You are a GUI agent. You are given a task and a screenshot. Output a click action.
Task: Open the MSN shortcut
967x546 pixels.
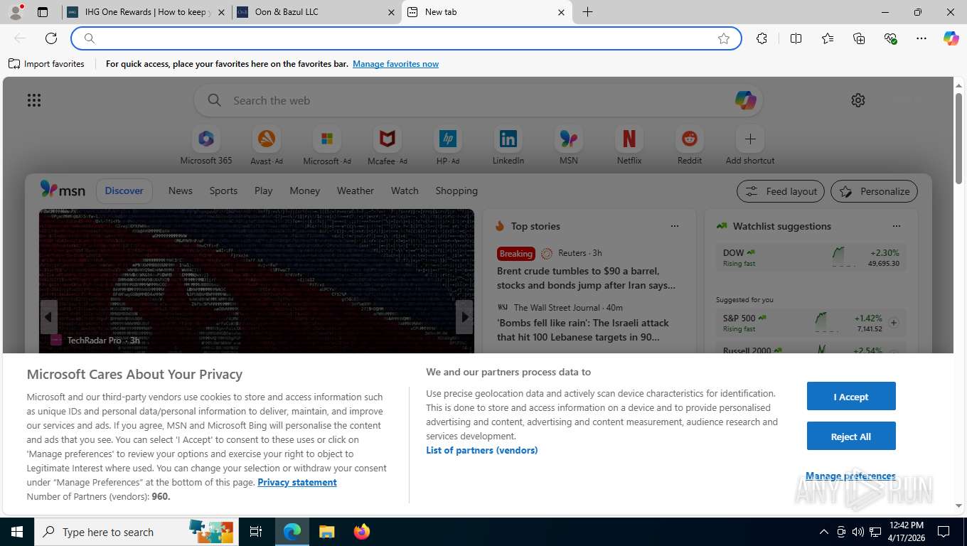coord(569,146)
